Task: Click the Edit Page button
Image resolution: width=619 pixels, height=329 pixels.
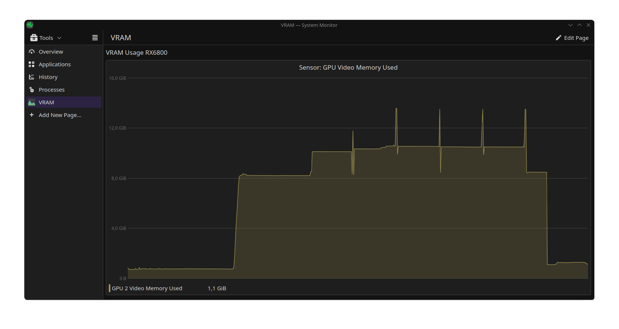Action: tap(572, 38)
